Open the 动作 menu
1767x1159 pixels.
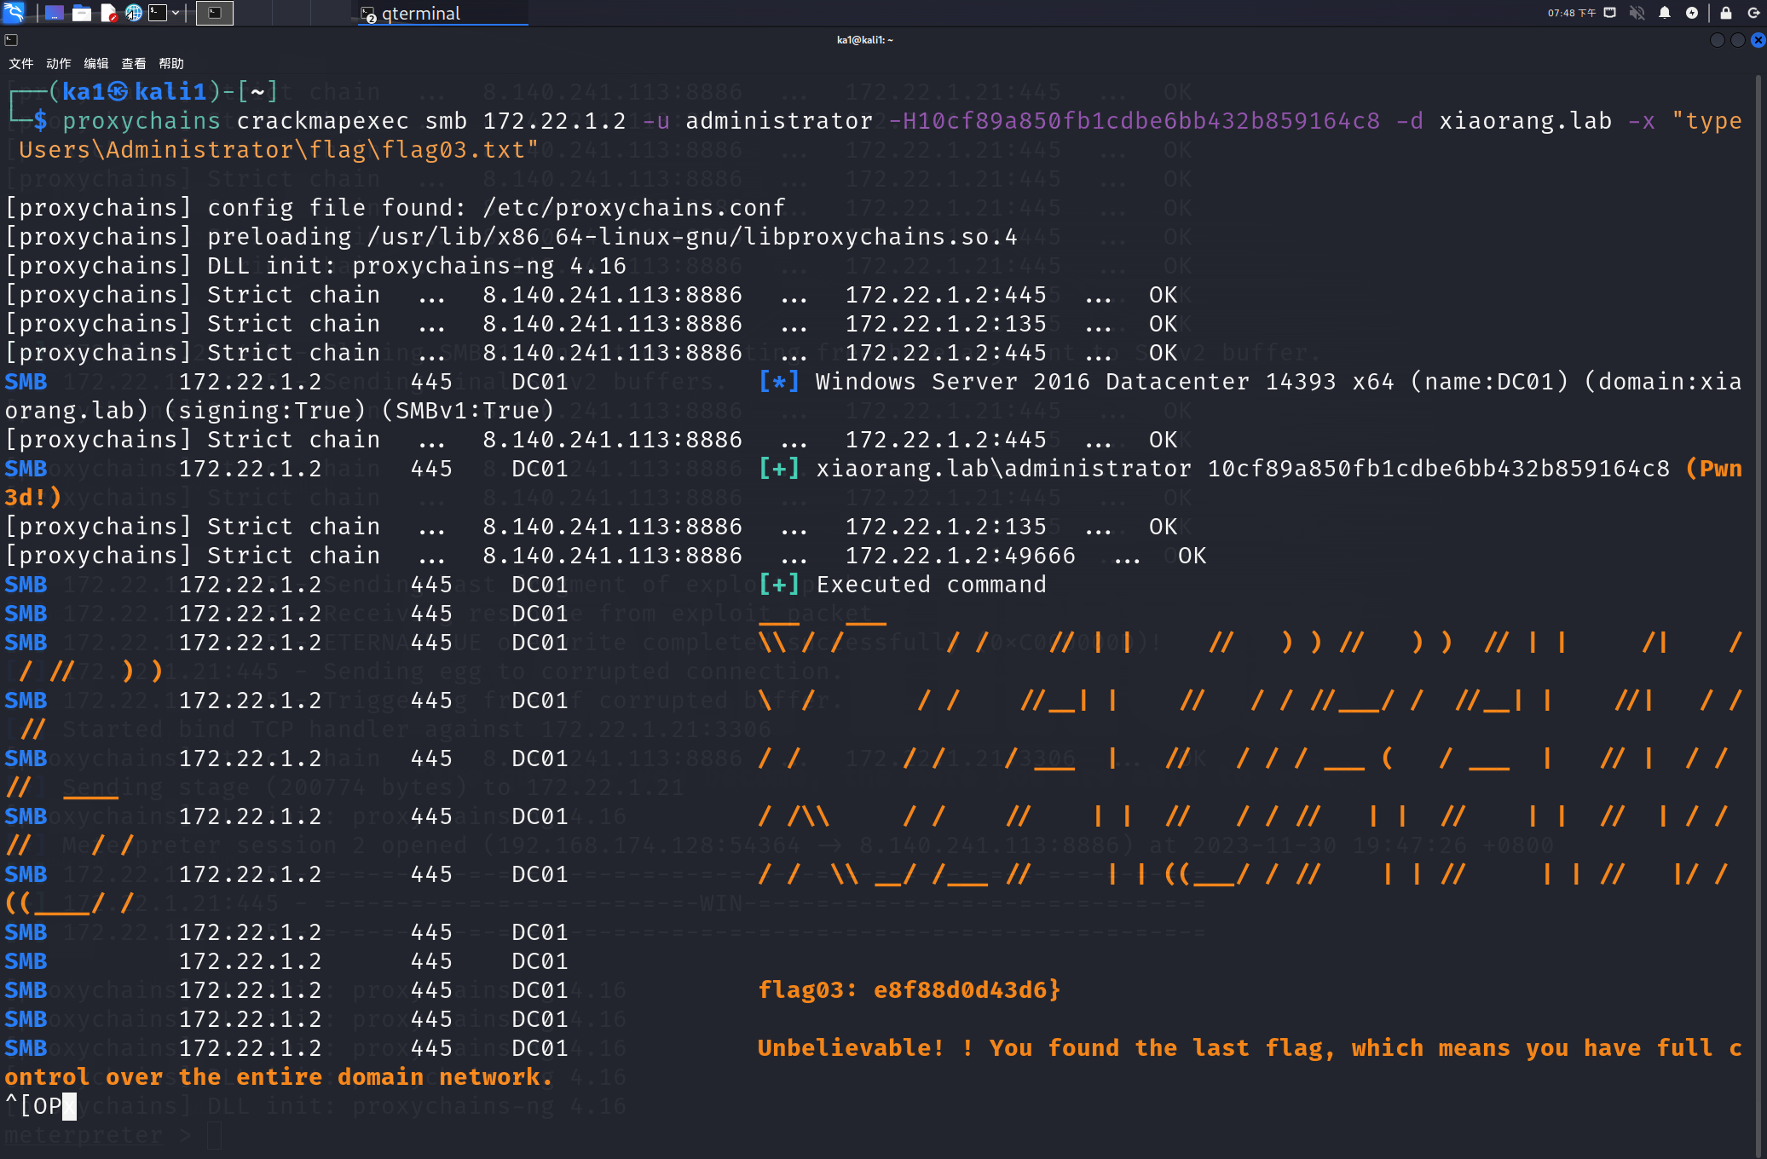pyautogui.click(x=58, y=64)
